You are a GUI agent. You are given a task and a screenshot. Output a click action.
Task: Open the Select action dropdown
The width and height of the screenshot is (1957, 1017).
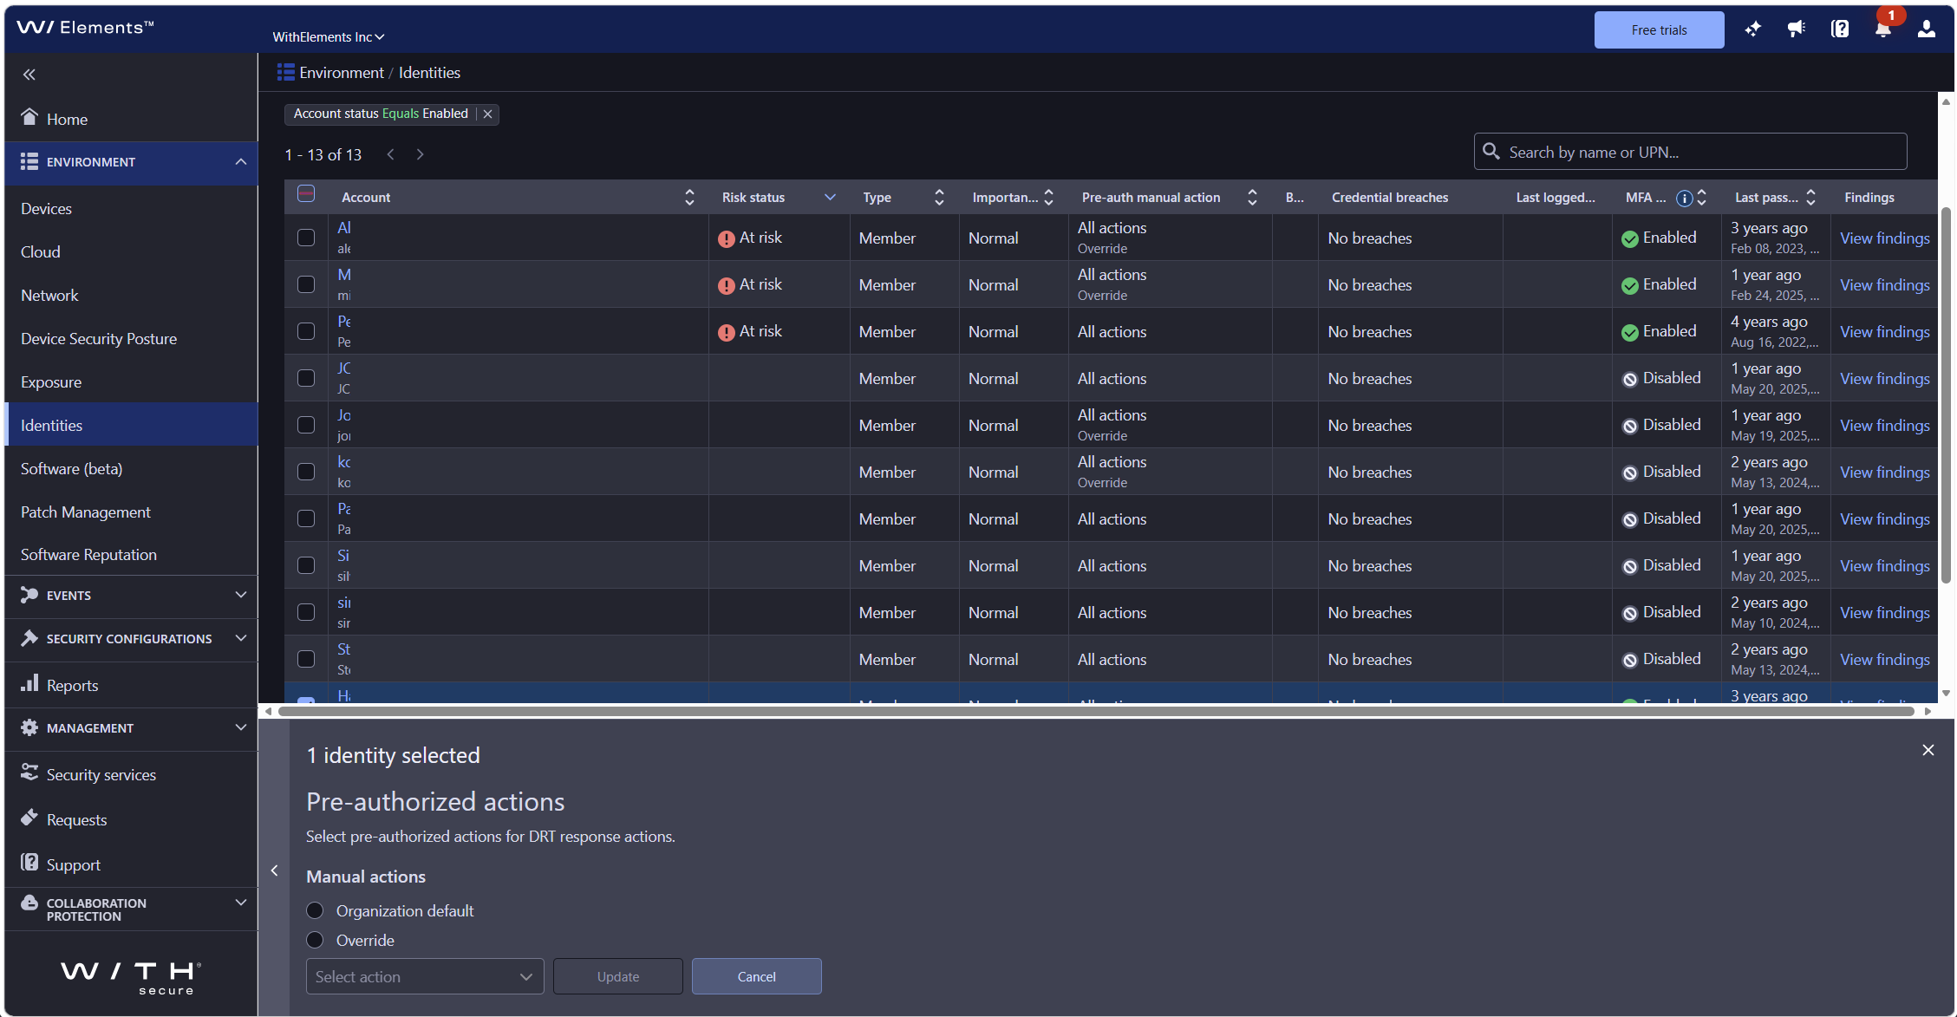click(425, 976)
